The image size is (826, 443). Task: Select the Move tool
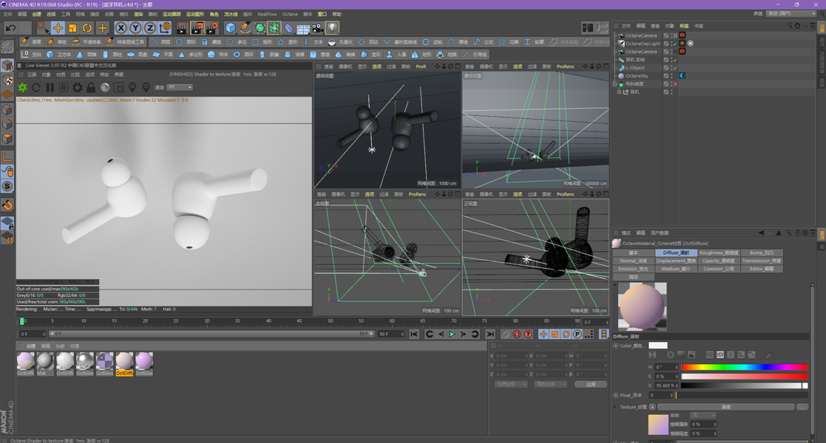58,28
